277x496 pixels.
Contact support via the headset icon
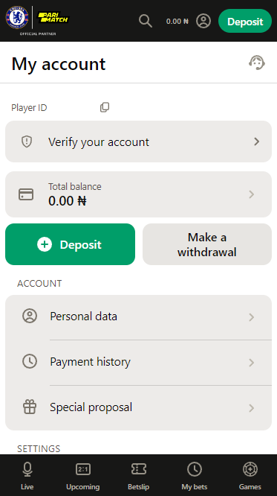point(257,63)
